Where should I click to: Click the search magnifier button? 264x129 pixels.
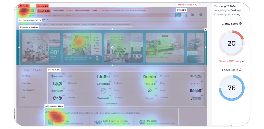point(178,15)
